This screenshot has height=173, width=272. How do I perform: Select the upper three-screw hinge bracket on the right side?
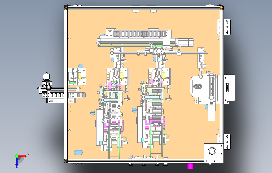(227, 27)
